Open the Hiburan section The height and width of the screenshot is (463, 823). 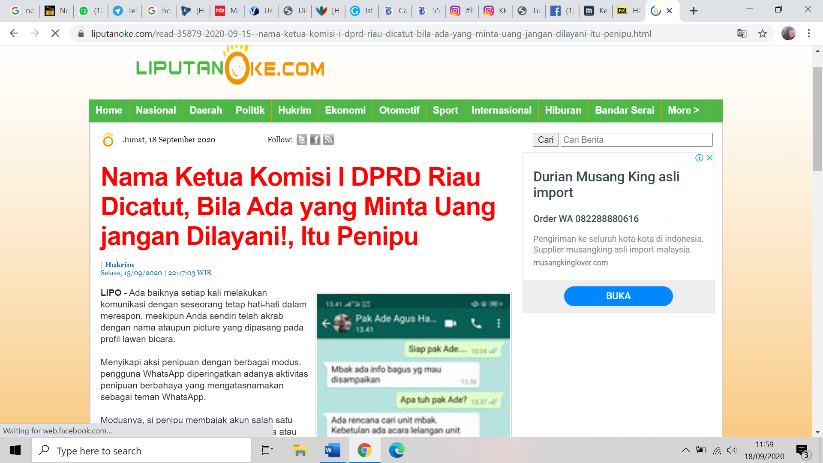click(x=563, y=110)
